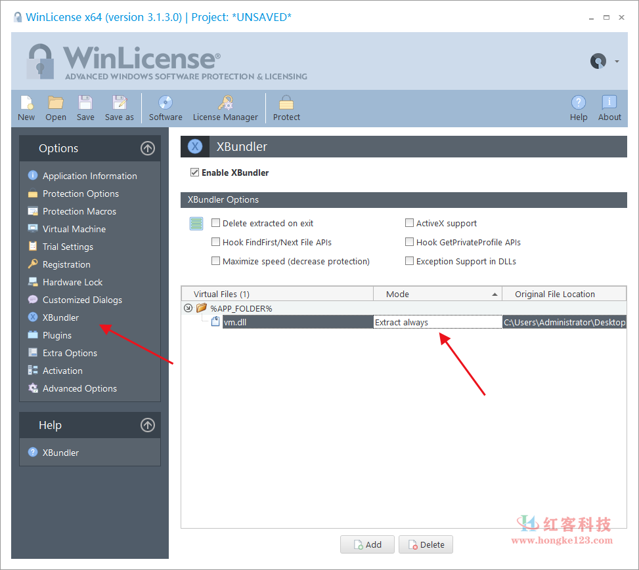
Task: Check Hook GetPrivateProfile APIs
Action: coord(409,242)
